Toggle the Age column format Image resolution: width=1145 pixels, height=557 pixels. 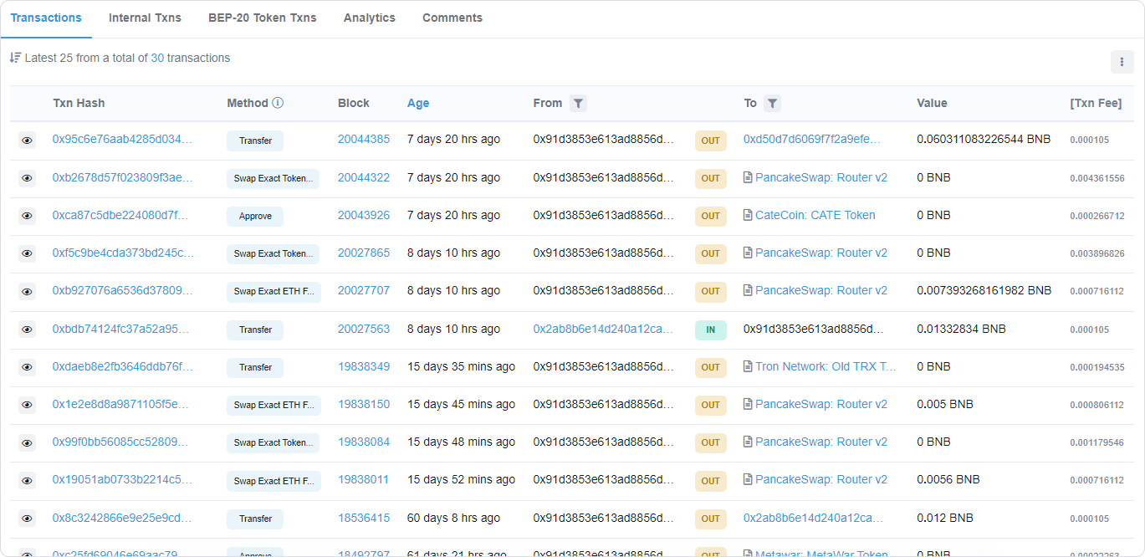pos(418,103)
